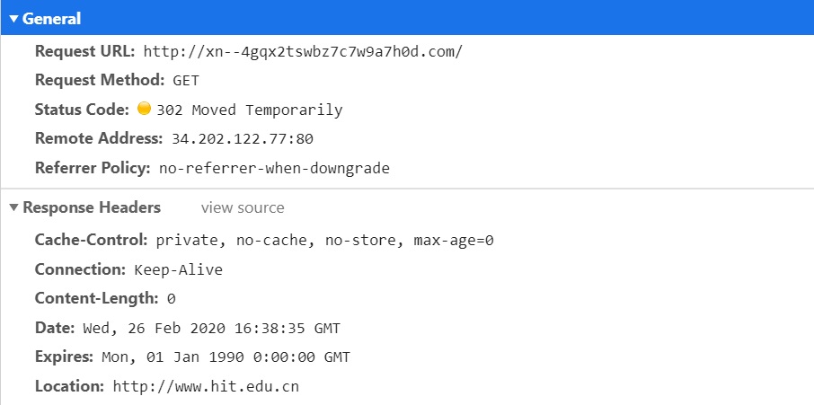This screenshot has width=814, height=405.
Task: Click the Content-Length header value
Action: (171, 299)
